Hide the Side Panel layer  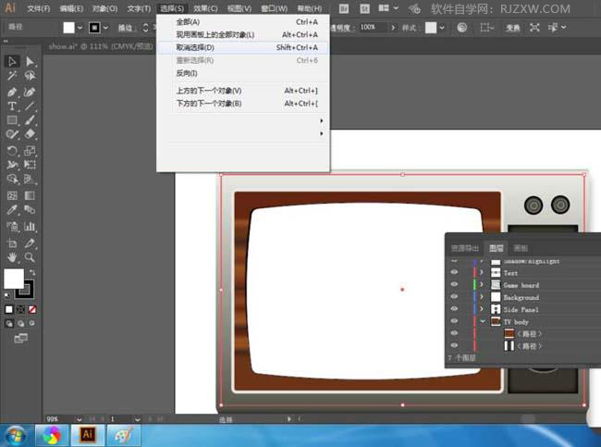[x=453, y=309]
